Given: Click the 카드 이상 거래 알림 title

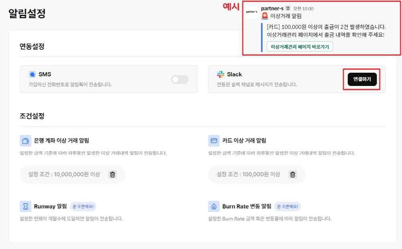Looking at the screenshot, I should point(244,141).
